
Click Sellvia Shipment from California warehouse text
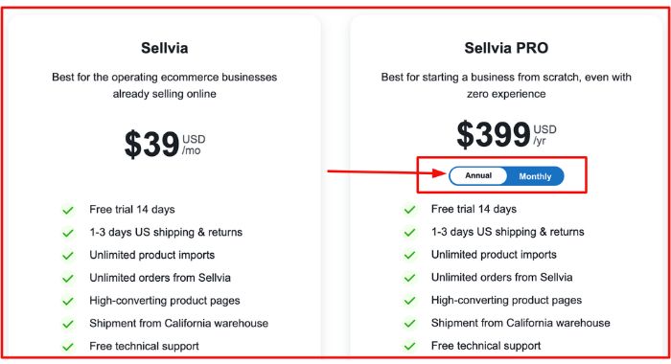click(179, 324)
